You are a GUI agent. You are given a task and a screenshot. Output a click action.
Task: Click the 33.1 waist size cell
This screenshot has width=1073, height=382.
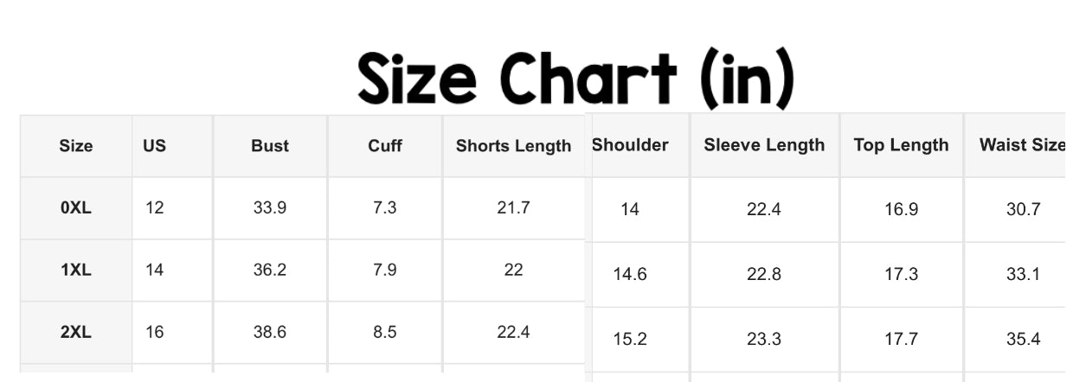(x=1023, y=274)
